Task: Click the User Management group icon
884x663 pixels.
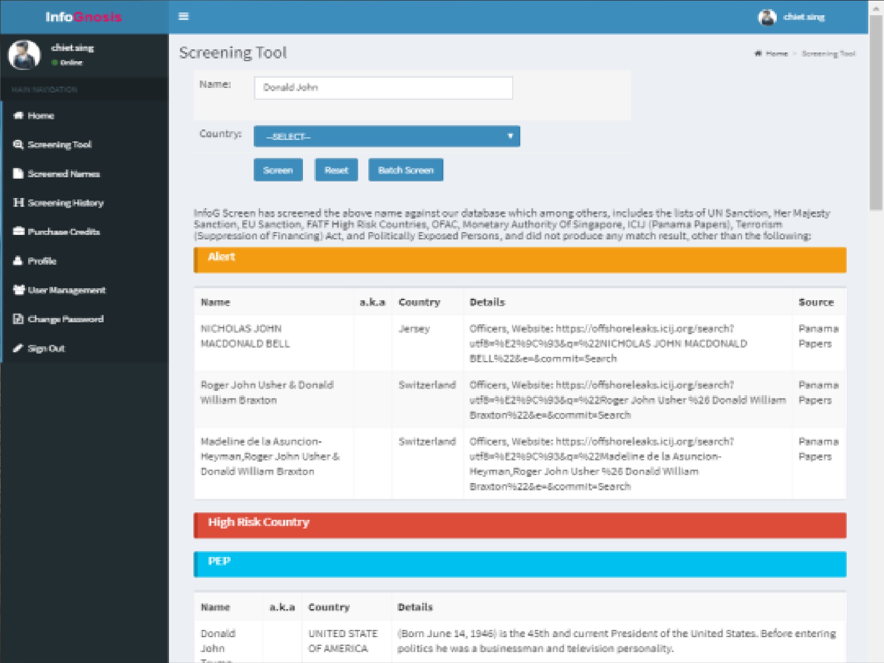Action: (x=19, y=290)
